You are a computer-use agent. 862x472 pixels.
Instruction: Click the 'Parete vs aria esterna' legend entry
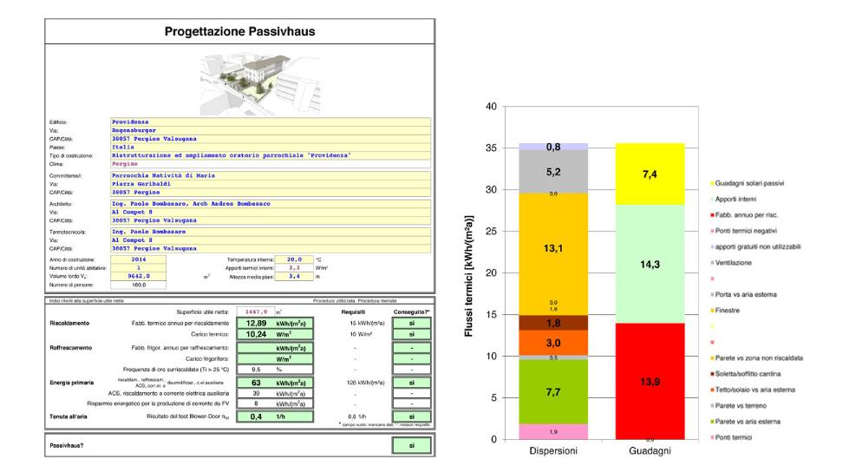(x=746, y=422)
